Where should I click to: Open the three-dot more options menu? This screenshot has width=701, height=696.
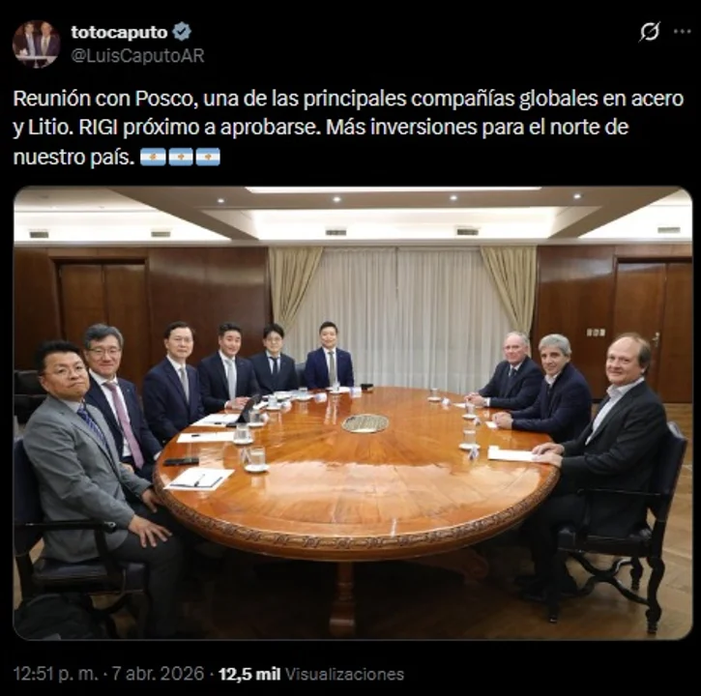click(x=683, y=31)
